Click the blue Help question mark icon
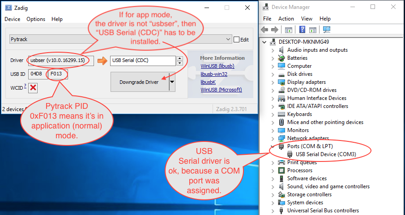Image resolution: width=405 pixels, height=215 pixels. [302, 30]
